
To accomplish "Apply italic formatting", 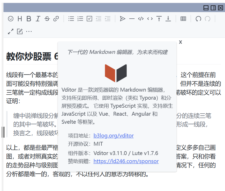I will (38, 19).
